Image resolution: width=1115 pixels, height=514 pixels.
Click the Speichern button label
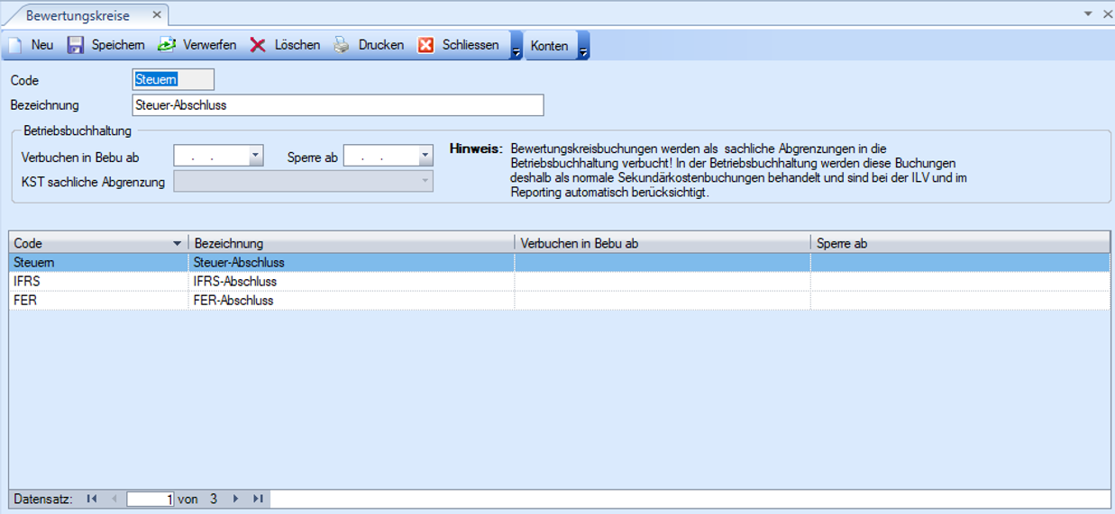coord(118,45)
